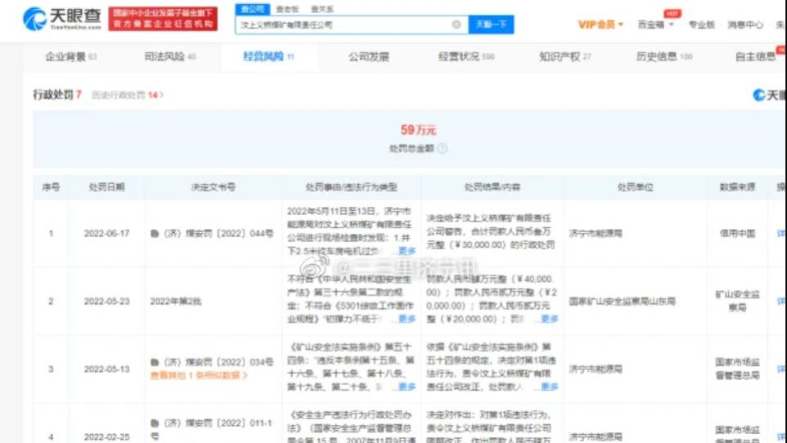This screenshot has width=787, height=443.
Task: Select the 查公司 search tab
Action: [x=253, y=9]
